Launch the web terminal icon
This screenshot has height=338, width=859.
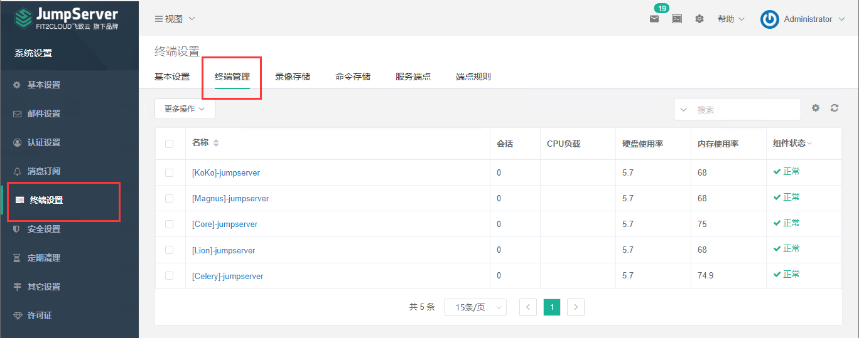point(677,19)
